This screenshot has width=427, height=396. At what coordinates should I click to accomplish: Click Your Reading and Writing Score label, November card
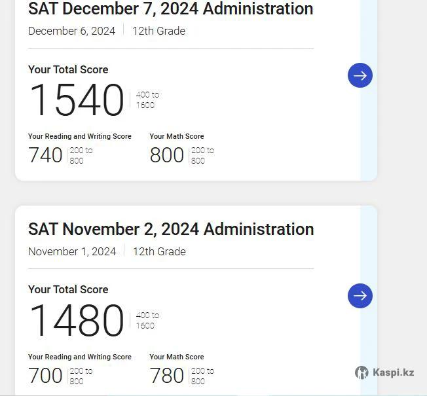[80, 357]
